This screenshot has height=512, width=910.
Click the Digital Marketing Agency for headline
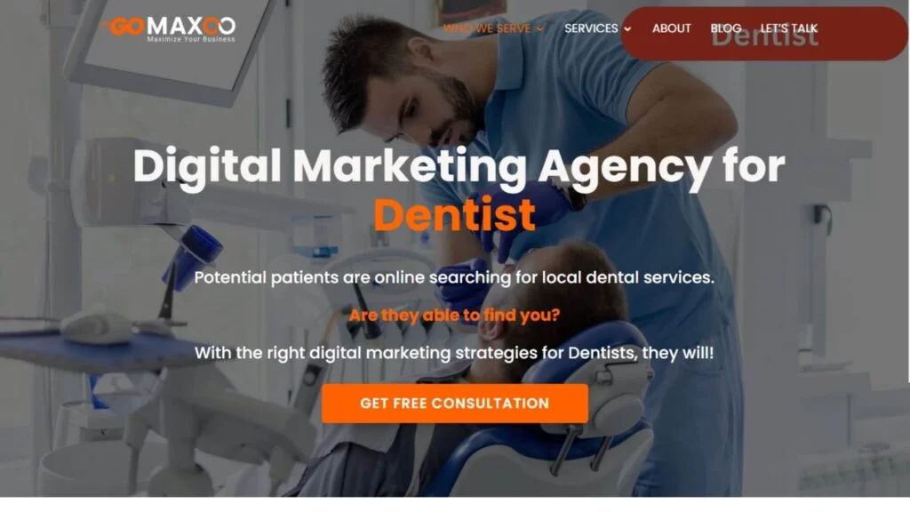[459, 166]
